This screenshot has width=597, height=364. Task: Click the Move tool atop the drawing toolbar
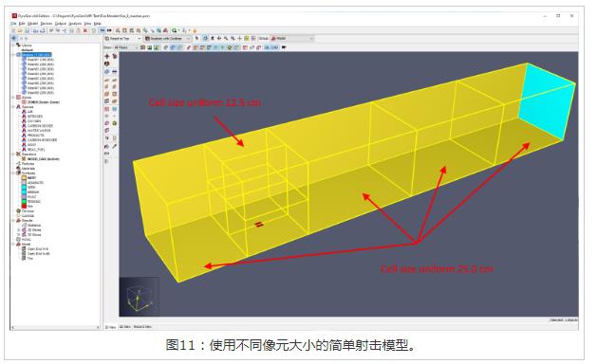(107, 56)
